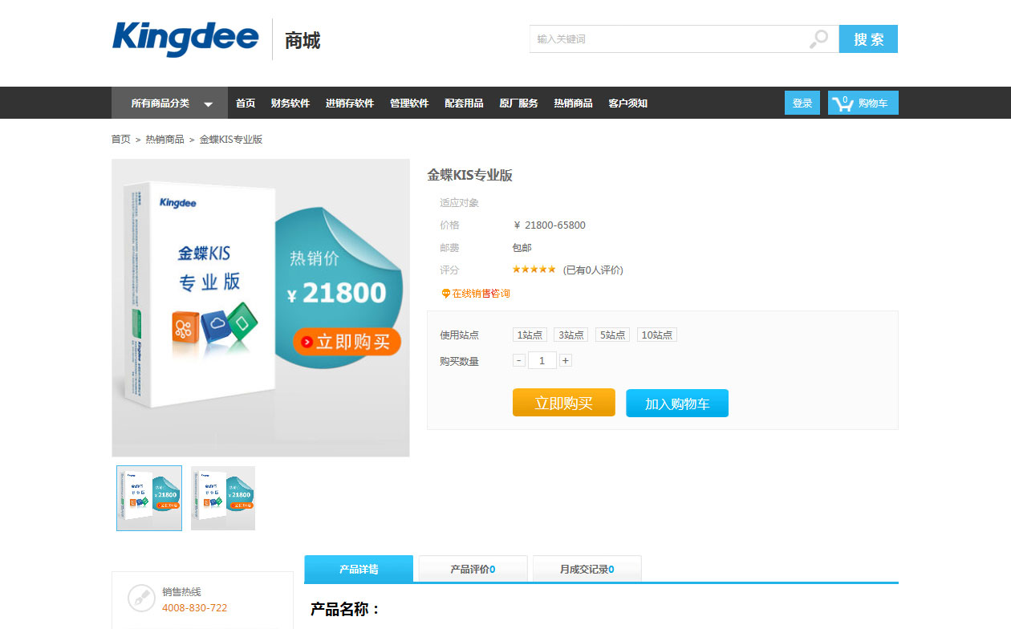The width and height of the screenshot is (1011, 629).
Task: Go to the 首页 nav item
Action: tap(246, 103)
